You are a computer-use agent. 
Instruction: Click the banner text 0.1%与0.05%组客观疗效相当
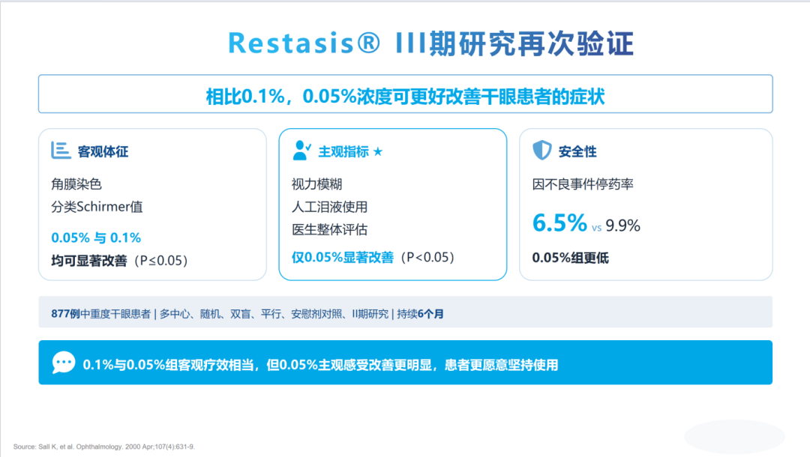tap(169, 365)
